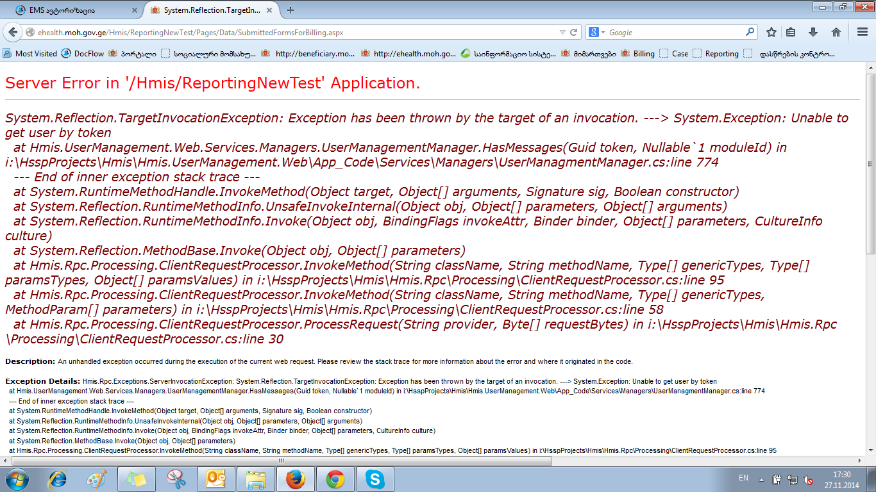
Task: Click inside the URL address field
Action: pyautogui.click(x=289, y=32)
